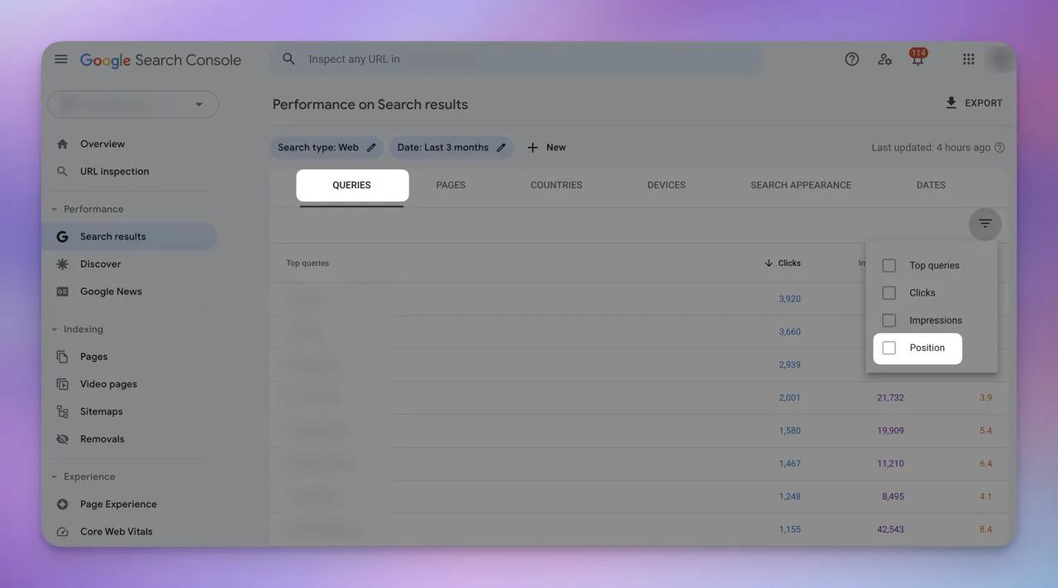
Task: Add a New filter
Action: coord(546,148)
